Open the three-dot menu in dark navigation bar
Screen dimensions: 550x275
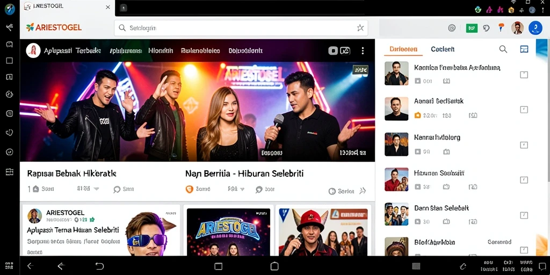(363, 51)
